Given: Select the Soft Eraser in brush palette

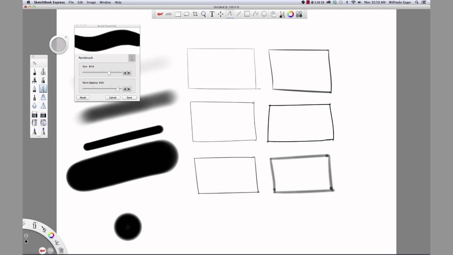Looking at the screenshot, I should tap(43, 115).
